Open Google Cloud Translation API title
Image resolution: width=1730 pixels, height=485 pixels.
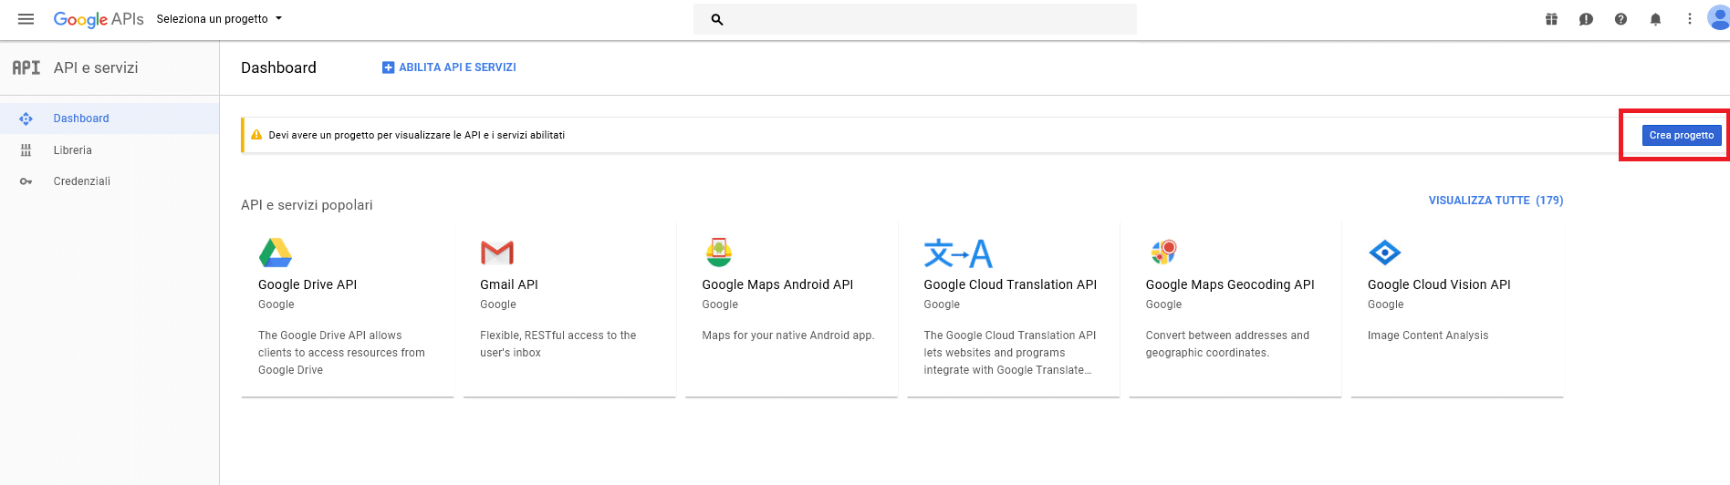tap(1010, 284)
